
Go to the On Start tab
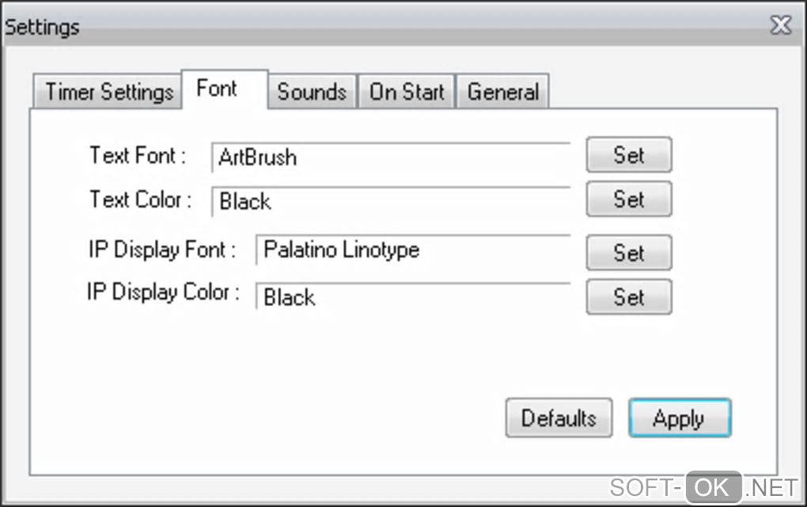[407, 92]
